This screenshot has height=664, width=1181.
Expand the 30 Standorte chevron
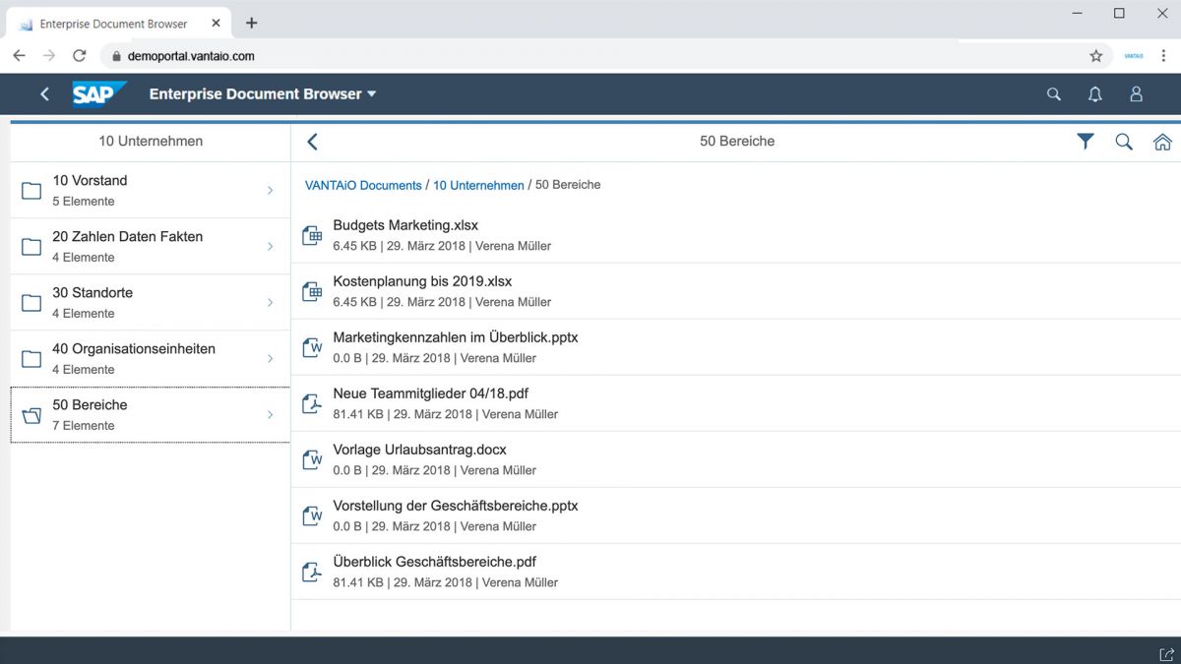coord(271,303)
